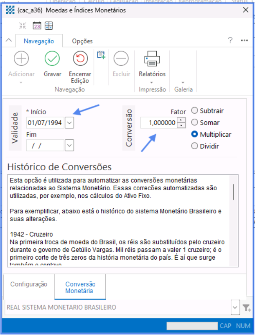Image resolution: width=255 pixels, height=335 pixels.
Task: Click inside the Fator value field
Action: pos(158,123)
